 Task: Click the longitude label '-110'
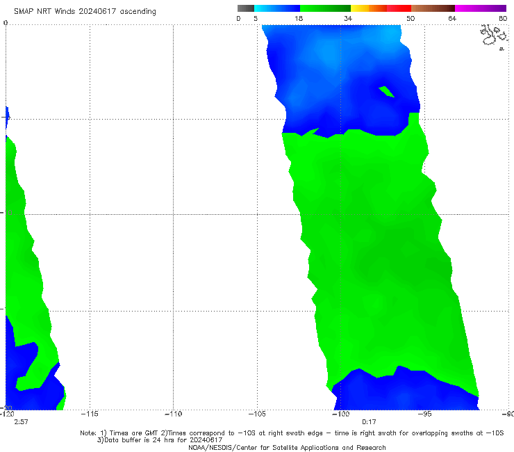coord(173,414)
